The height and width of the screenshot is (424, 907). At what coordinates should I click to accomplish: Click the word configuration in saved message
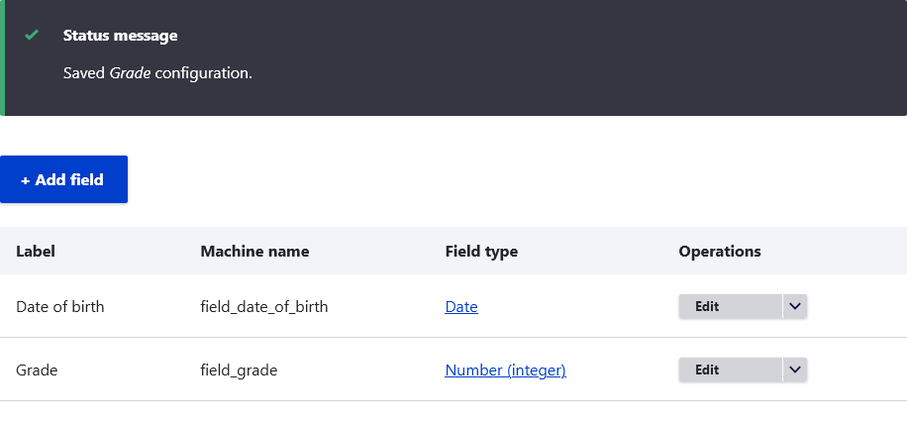pyautogui.click(x=204, y=73)
